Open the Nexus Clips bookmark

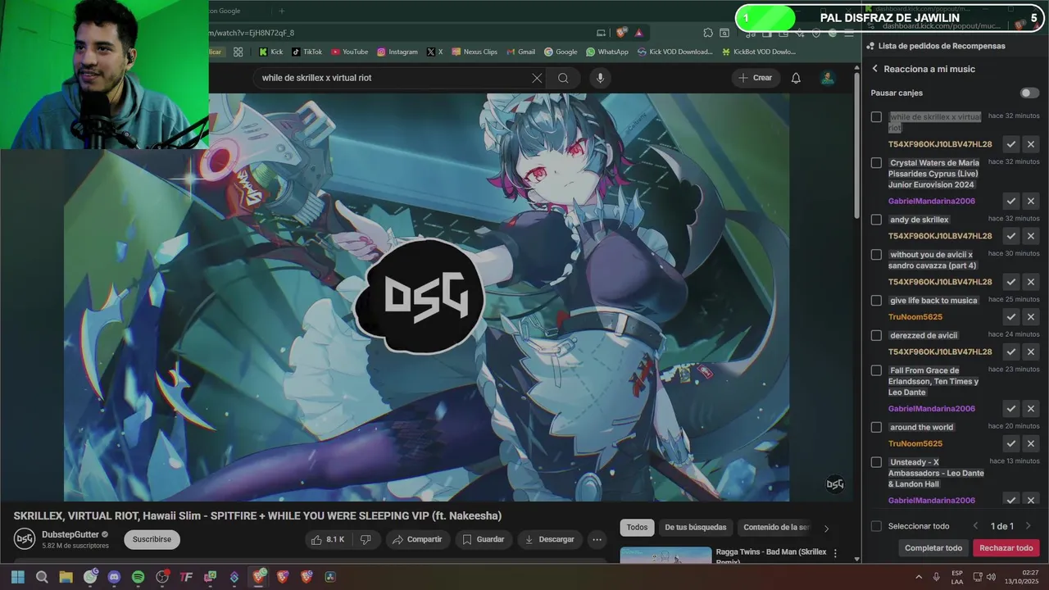coord(474,52)
